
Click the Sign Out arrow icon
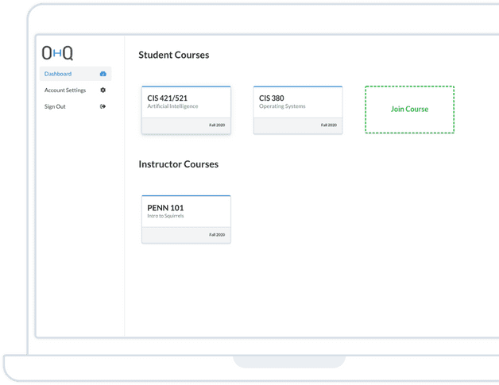(x=103, y=106)
